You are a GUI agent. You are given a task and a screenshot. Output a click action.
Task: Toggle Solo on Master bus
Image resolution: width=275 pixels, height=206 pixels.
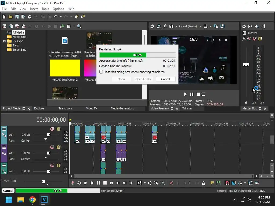[x=260, y=39]
